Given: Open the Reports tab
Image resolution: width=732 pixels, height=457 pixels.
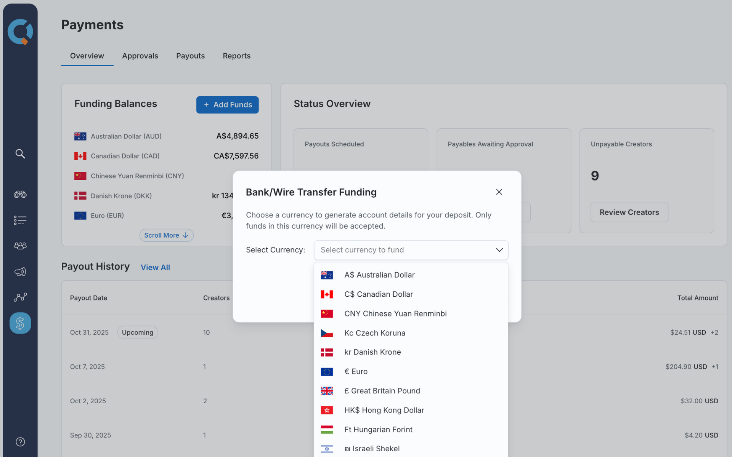Looking at the screenshot, I should (236, 56).
